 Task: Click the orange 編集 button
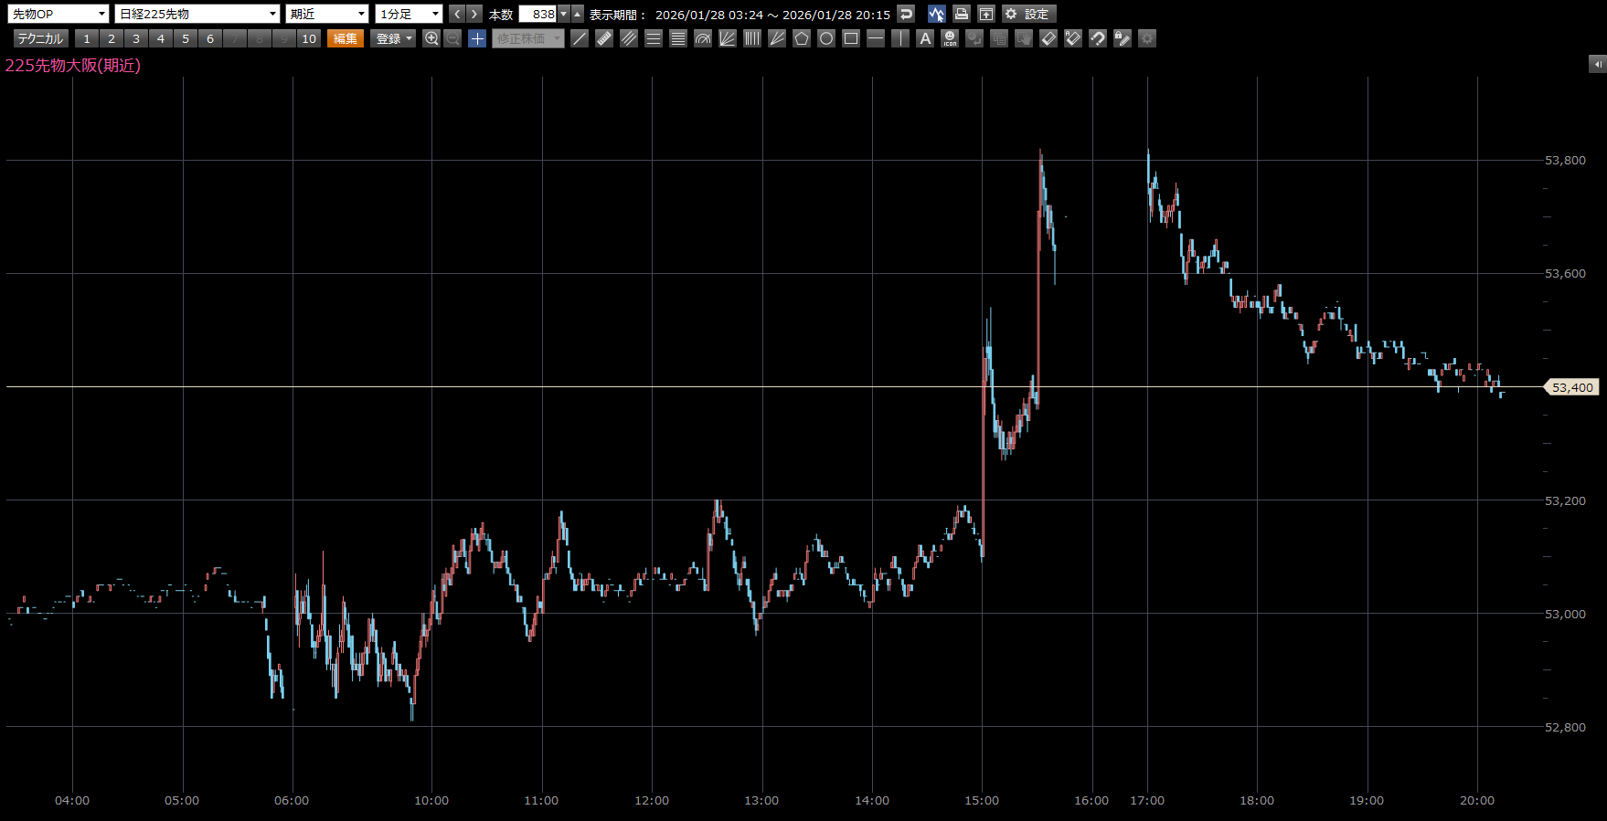point(346,38)
